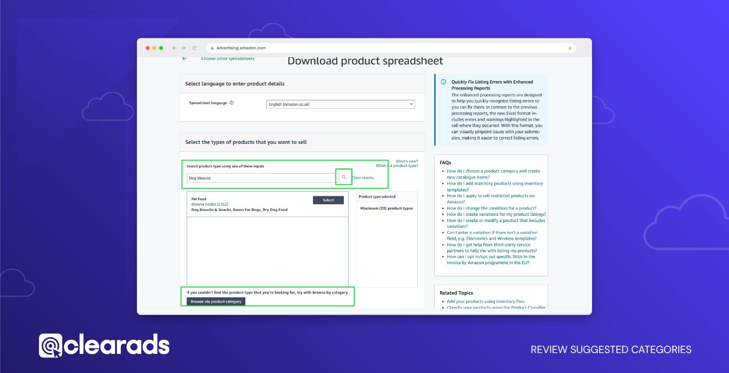Click the info icon beside Spreadsheet language
The width and height of the screenshot is (729, 373).
click(x=232, y=103)
